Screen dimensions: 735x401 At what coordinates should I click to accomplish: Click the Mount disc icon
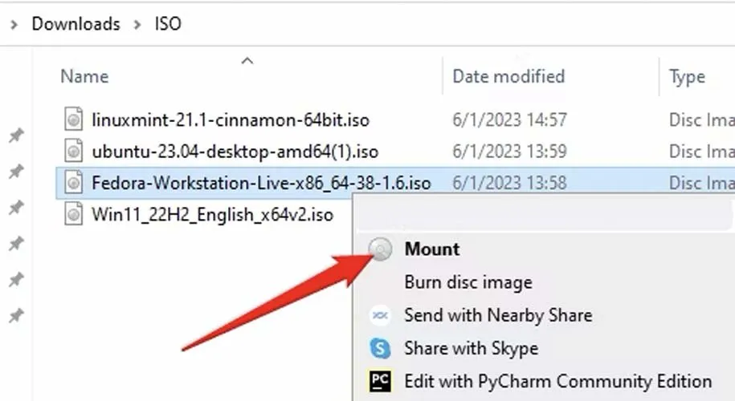coord(381,249)
